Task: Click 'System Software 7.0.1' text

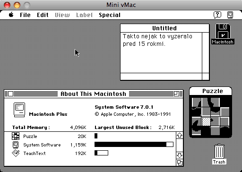Action: click(x=124, y=107)
